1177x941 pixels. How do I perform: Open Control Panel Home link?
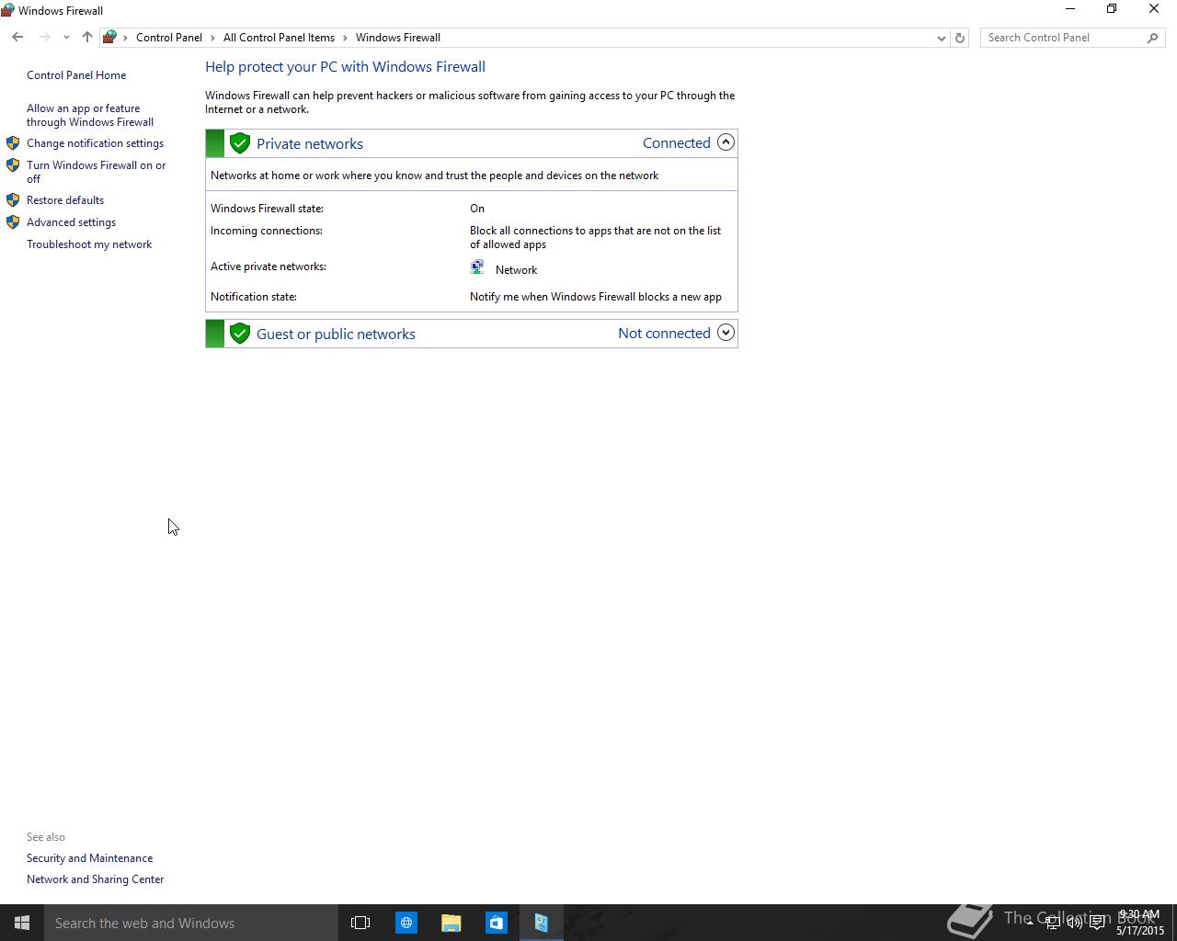[x=76, y=75]
